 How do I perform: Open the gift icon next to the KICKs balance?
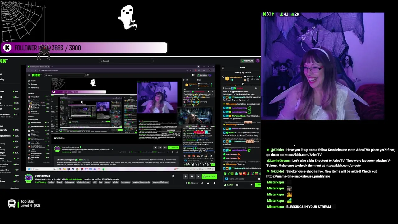pos(237,185)
